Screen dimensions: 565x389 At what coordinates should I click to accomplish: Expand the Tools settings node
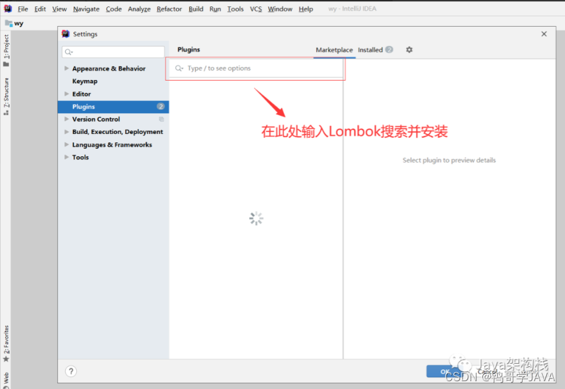(66, 157)
